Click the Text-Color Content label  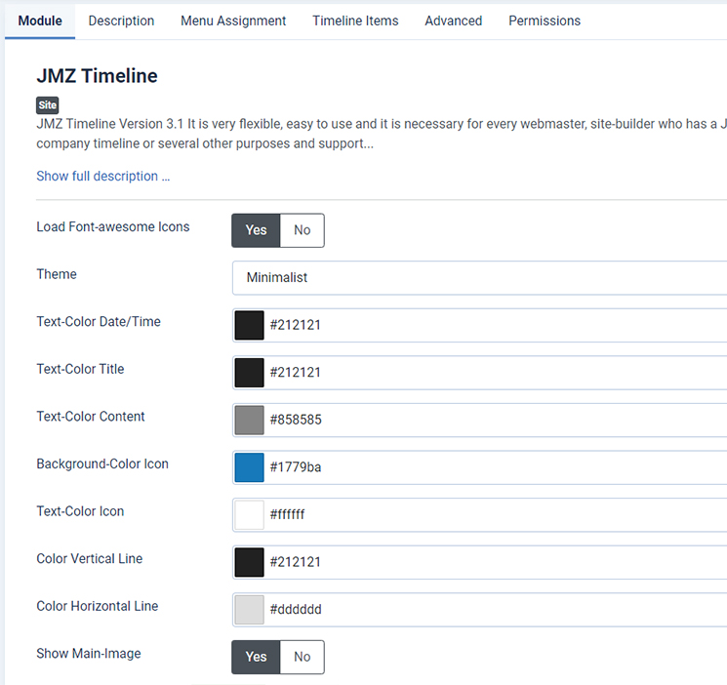pos(91,417)
